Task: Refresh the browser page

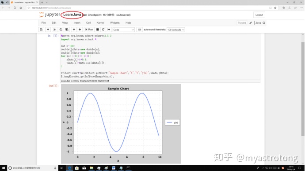Action: [15, 8]
